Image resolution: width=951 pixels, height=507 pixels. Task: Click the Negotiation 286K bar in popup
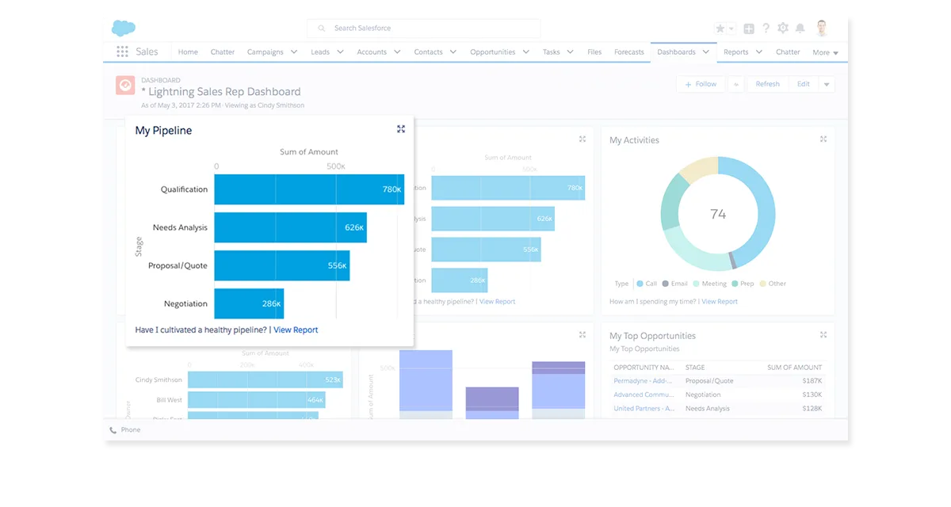(249, 303)
